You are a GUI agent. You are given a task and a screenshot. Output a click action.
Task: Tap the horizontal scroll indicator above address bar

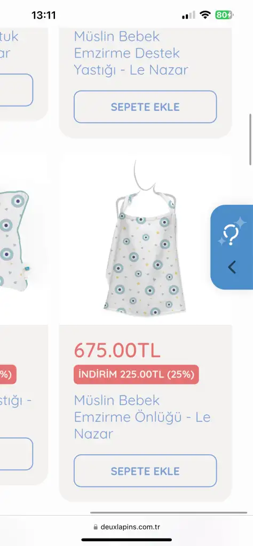pos(169,512)
